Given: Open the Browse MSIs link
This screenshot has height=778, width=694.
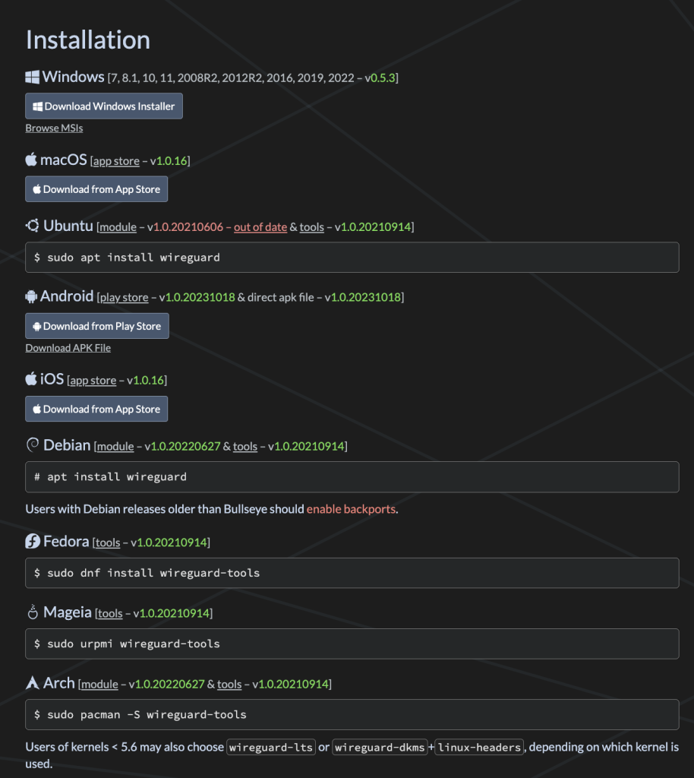Looking at the screenshot, I should point(54,128).
